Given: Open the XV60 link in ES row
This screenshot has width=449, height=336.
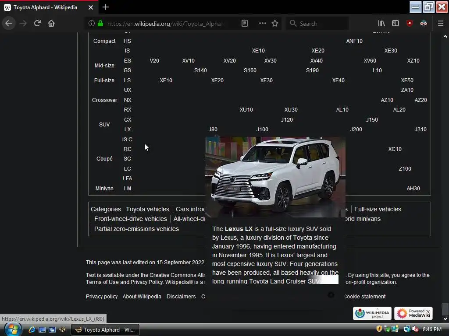Looking at the screenshot, I should (x=370, y=60).
